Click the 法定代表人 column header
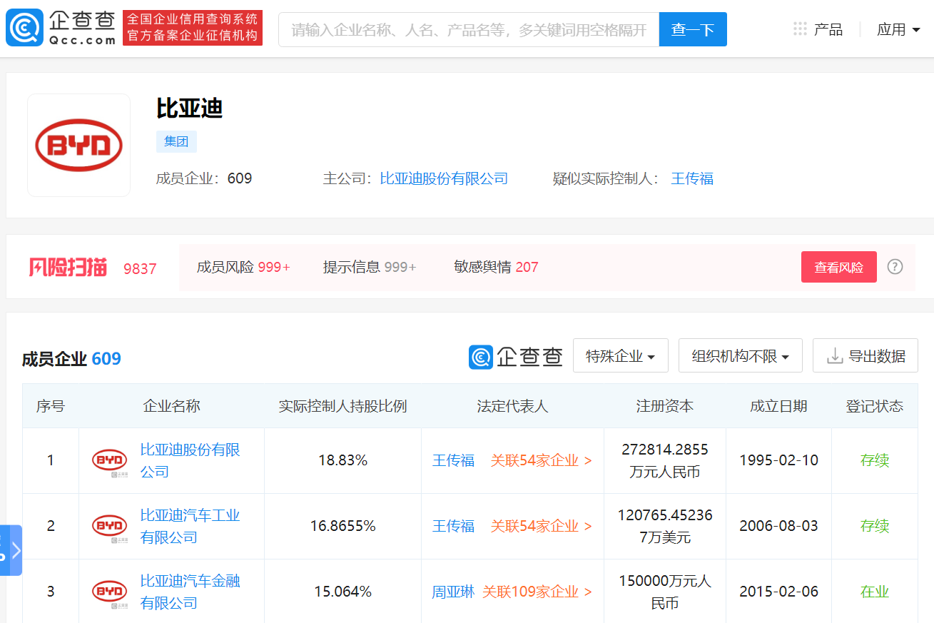This screenshot has width=934, height=623. tap(512, 406)
